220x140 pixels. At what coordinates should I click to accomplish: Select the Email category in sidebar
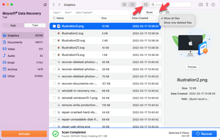click(23, 62)
